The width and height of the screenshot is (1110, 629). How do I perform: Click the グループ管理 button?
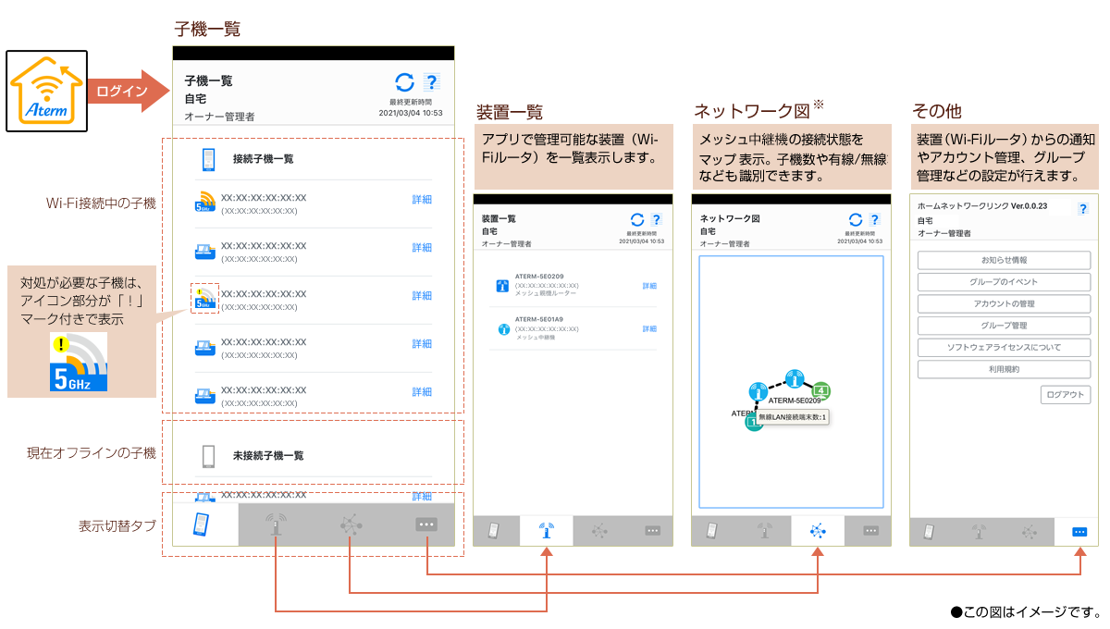tap(1004, 326)
